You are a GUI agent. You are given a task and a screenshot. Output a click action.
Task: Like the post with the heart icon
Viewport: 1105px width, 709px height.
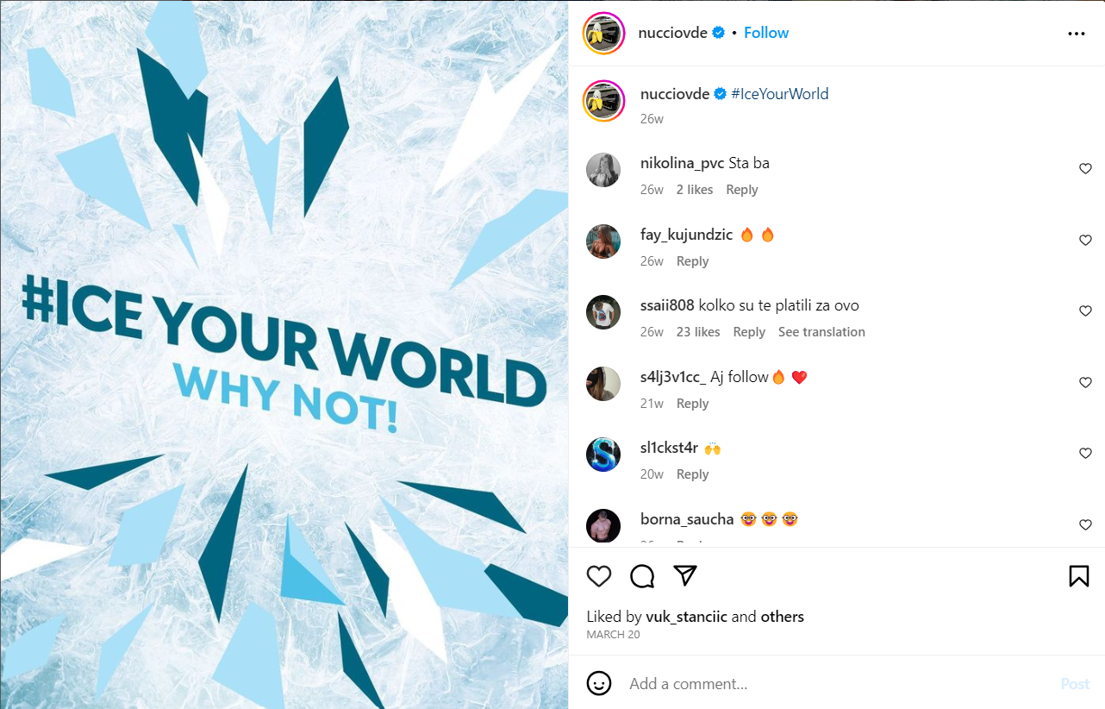(x=599, y=576)
